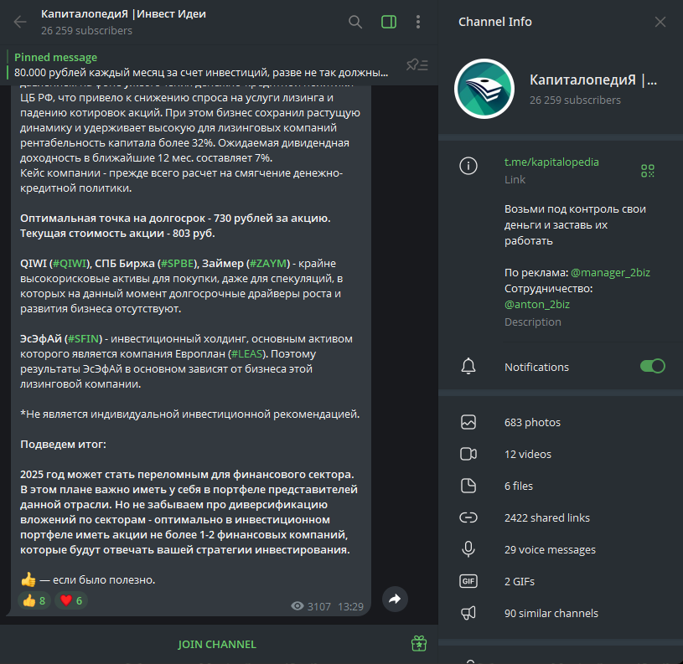This screenshot has width=683, height=664.
Task: React with thumbs up (8)
Action: (x=34, y=600)
